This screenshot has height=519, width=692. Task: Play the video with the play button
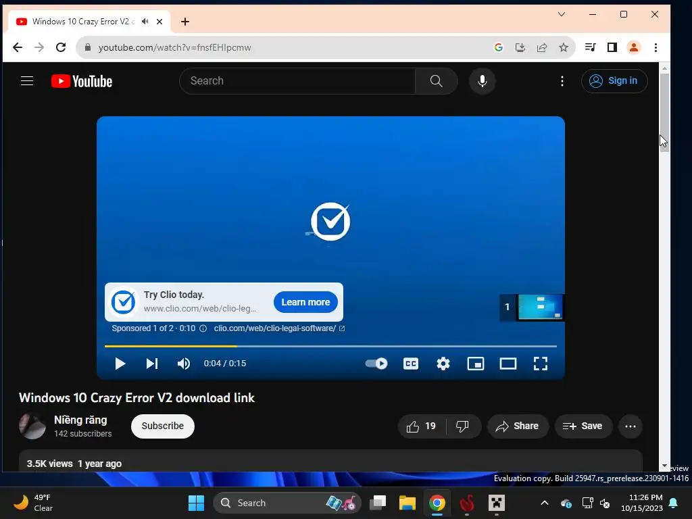[120, 364]
